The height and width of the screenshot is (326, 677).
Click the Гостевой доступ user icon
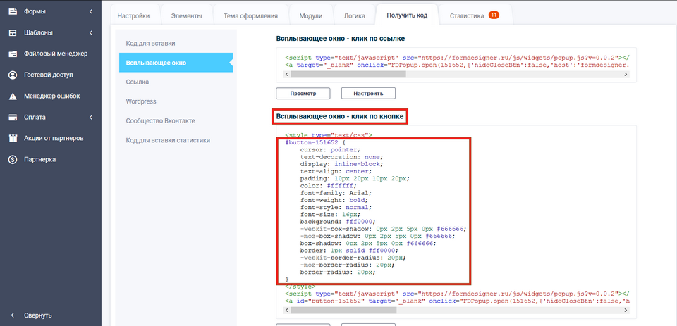click(13, 75)
